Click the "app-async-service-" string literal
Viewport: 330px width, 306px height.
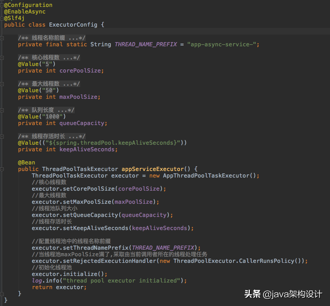(x=221, y=44)
